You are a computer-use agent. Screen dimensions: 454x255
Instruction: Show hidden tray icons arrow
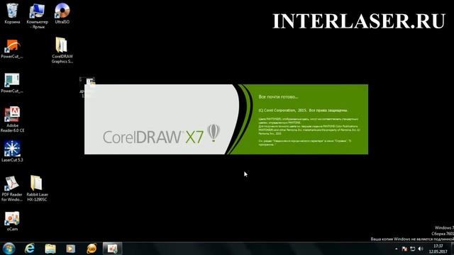pos(397,249)
